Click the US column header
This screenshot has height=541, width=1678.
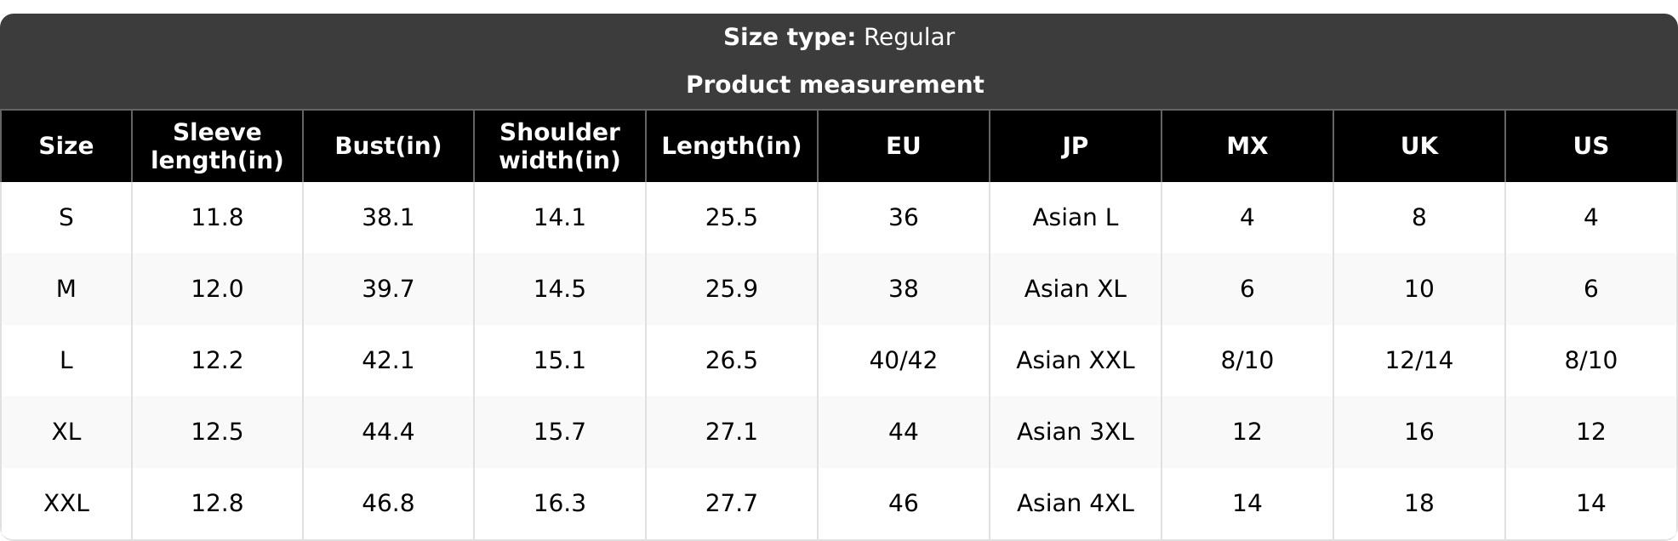pos(1591,146)
